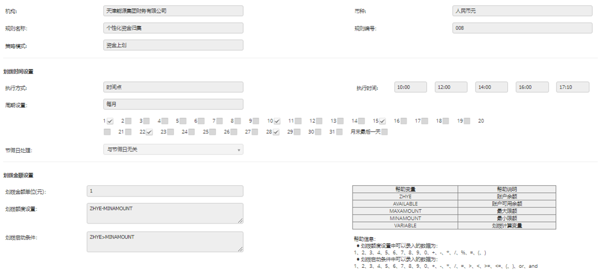Uncheck day 22 checkbox
Image resolution: width=604 pixels, height=278 pixels.
(149, 132)
